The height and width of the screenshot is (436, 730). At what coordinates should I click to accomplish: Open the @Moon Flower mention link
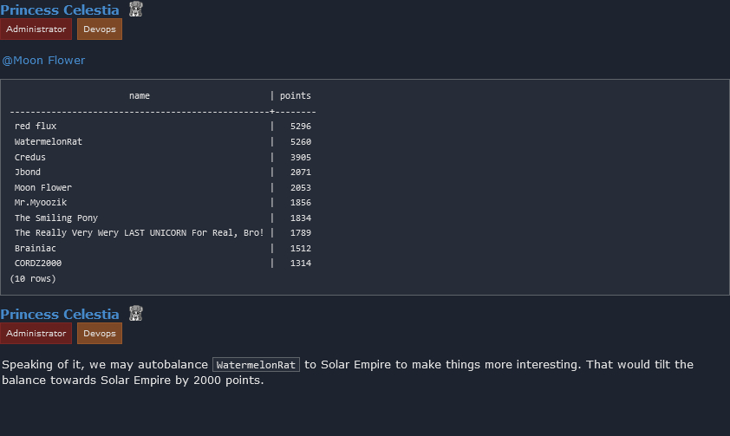[43, 61]
